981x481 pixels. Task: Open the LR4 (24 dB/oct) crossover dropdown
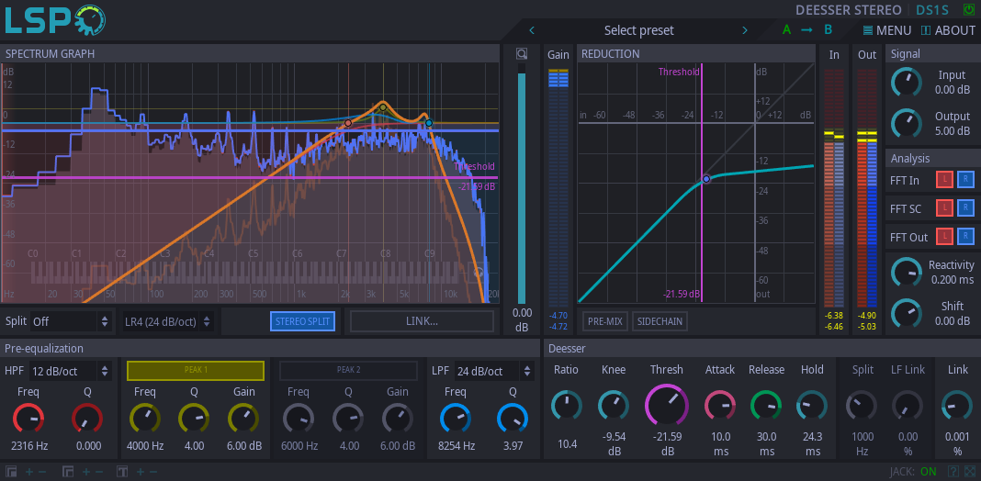click(x=168, y=321)
